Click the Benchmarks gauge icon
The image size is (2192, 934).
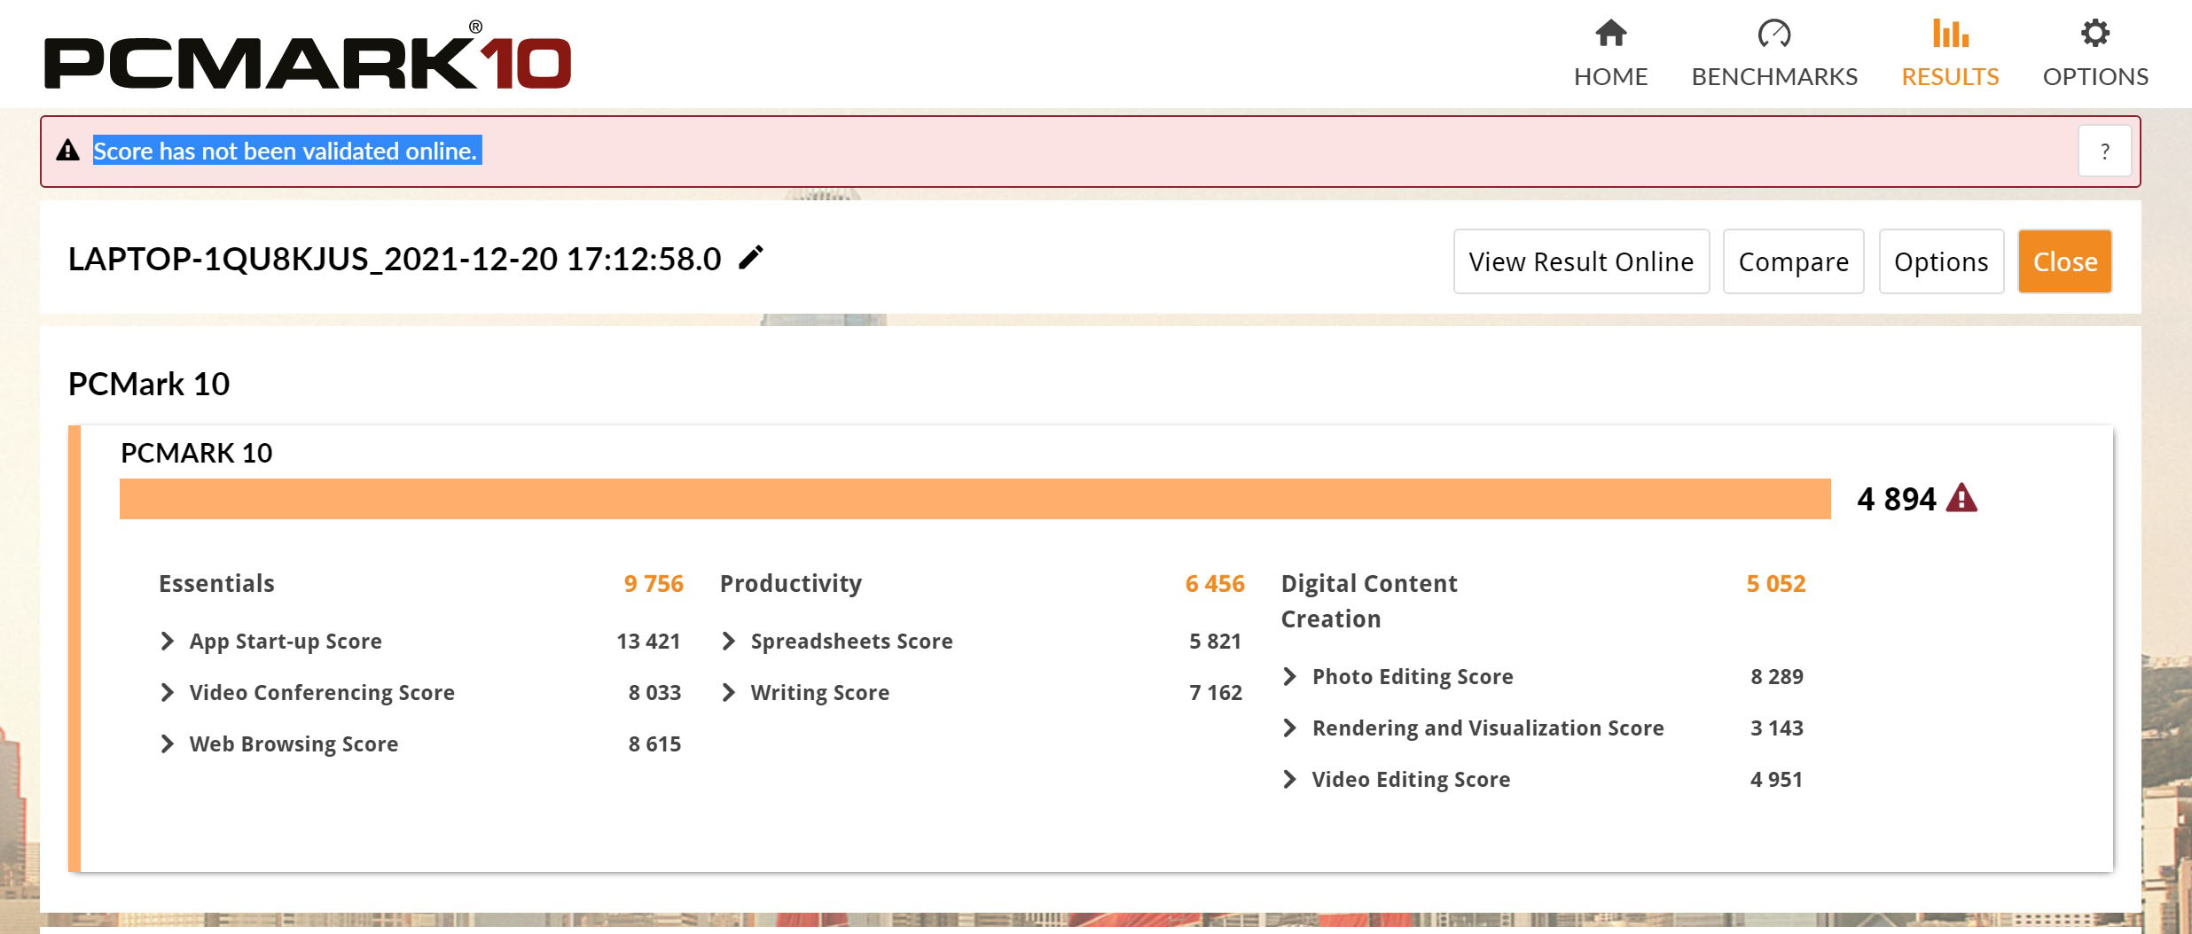click(1774, 34)
